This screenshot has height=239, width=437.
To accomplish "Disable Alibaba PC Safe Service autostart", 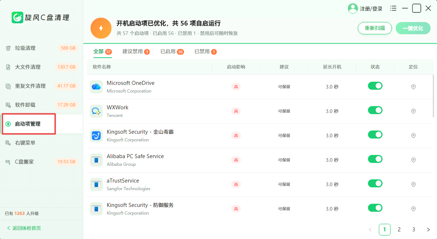I will tap(375, 159).
